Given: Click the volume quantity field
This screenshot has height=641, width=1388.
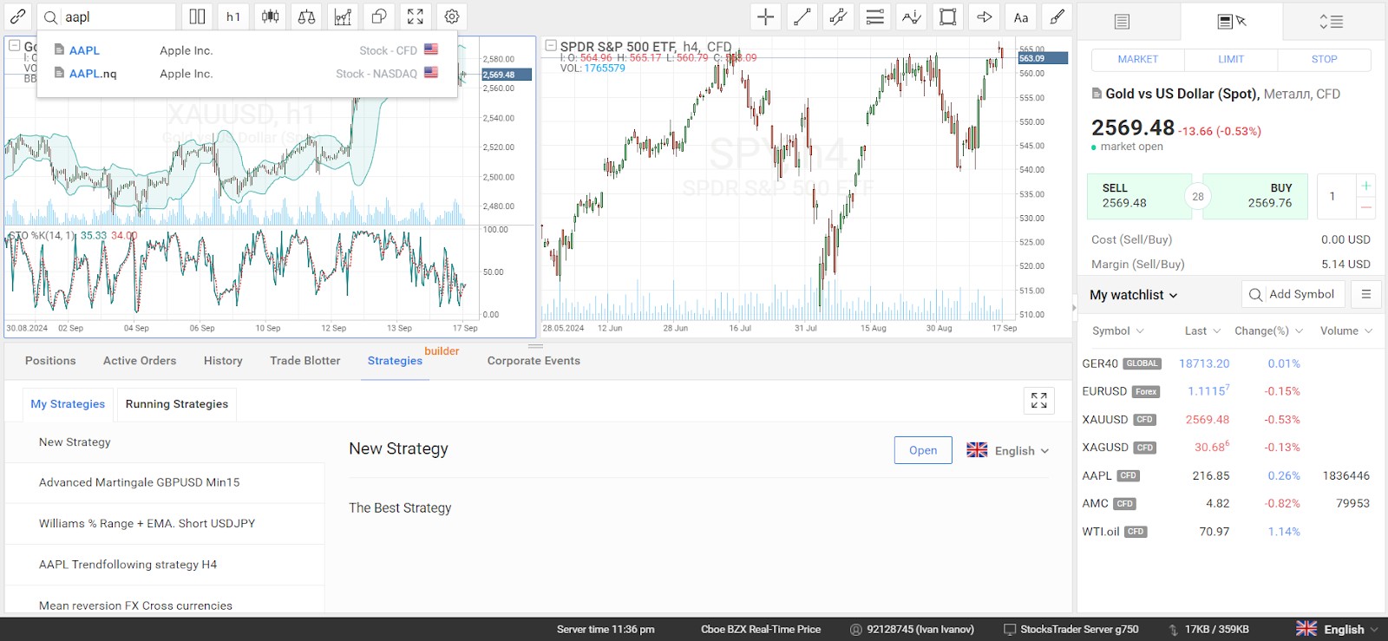Looking at the screenshot, I should click(1334, 197).
